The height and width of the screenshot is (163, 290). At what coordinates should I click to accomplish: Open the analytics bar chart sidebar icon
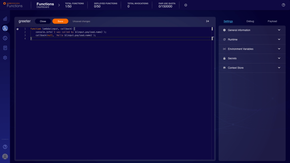pos(5,19)
